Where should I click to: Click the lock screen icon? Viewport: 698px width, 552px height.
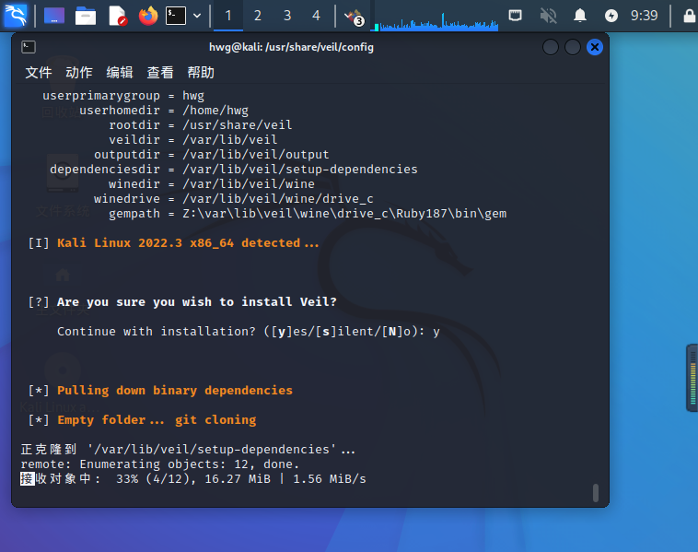[x=689, y=16]
